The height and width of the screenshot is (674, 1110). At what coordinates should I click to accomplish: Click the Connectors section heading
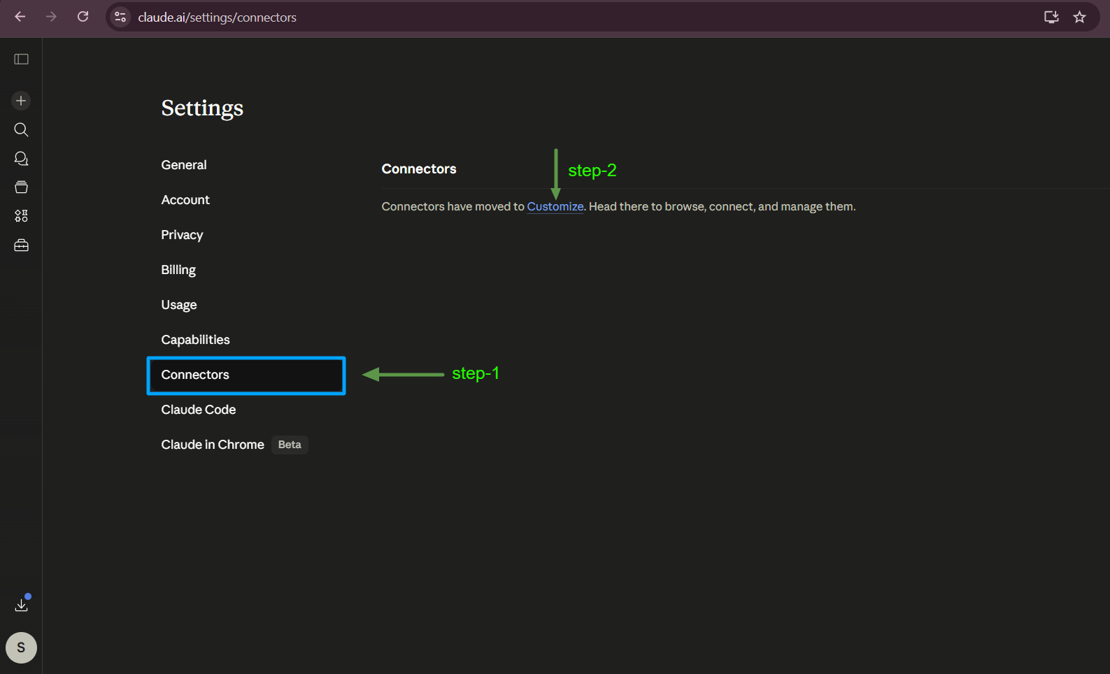[419, 169]
